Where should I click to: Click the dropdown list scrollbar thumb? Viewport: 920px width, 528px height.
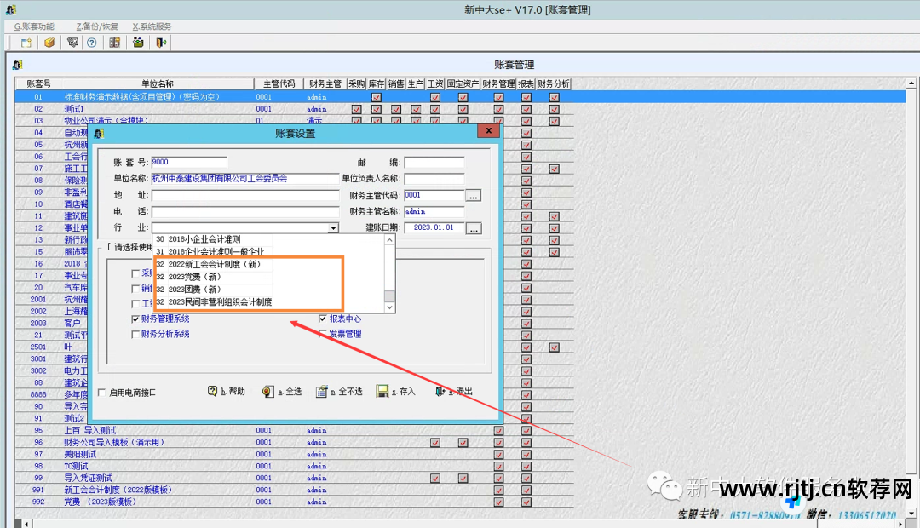coord(389,296)
